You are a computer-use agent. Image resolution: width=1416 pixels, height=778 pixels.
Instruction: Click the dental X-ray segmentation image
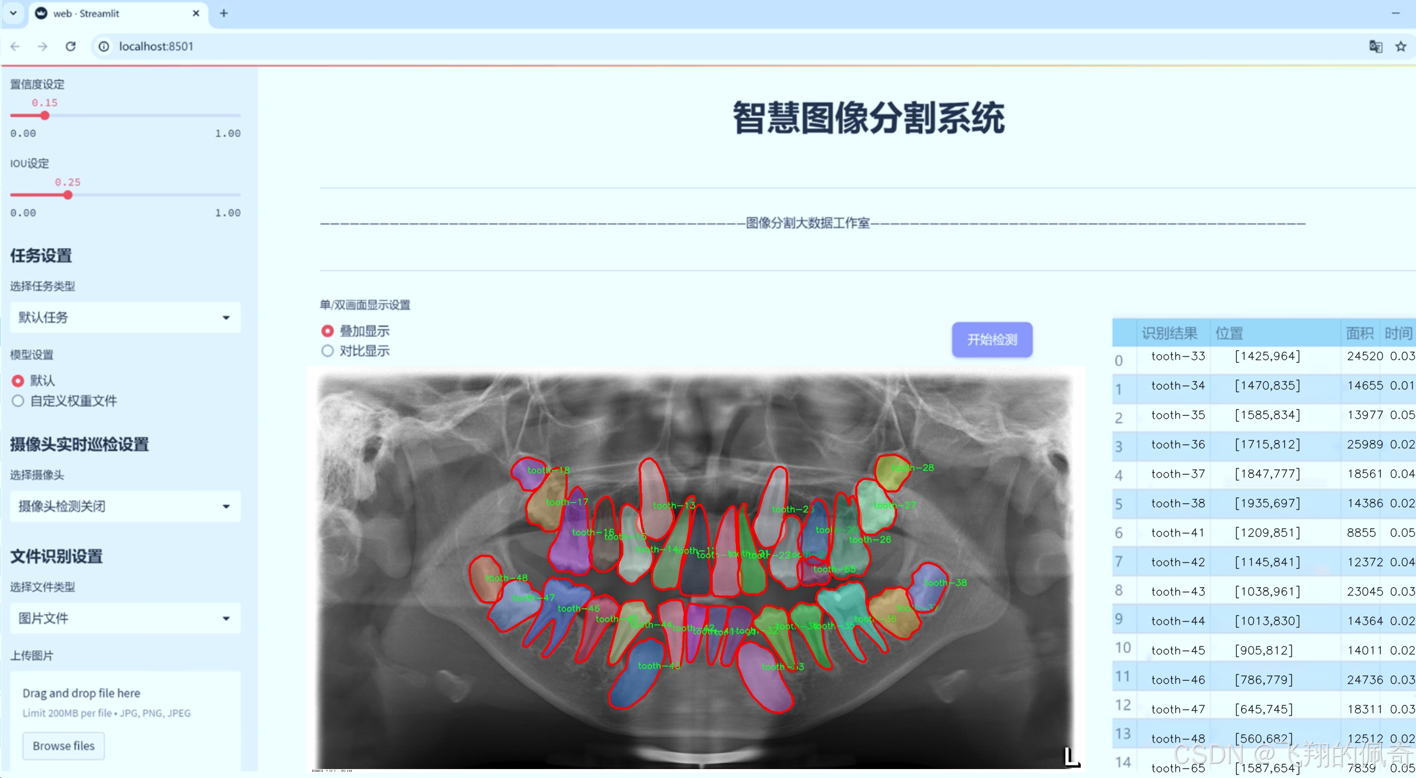(x=695, y=570)
